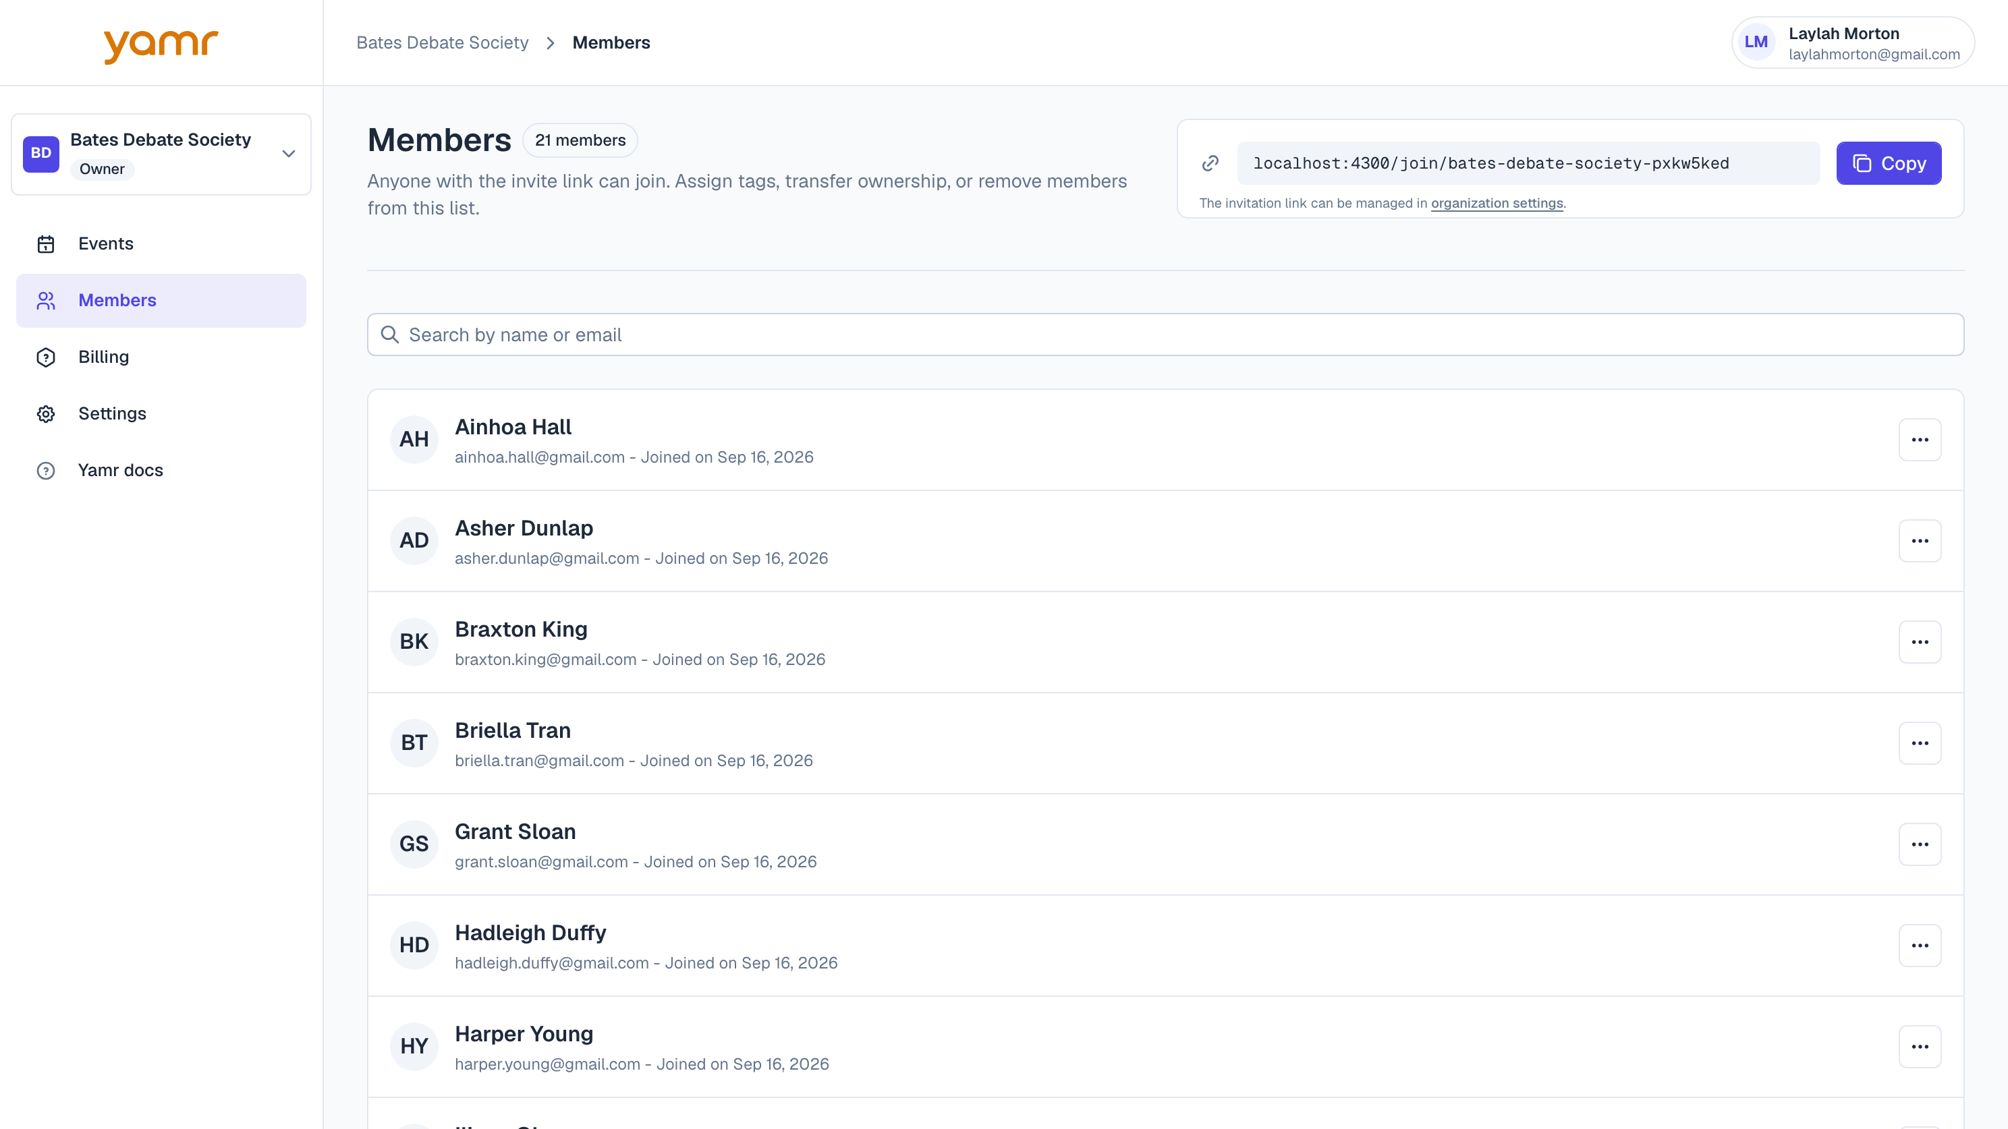The width and height of the screenshot is (2008, 1129).
Task: Open more options for Grant Sloan
Action: tap(1920, 844)
